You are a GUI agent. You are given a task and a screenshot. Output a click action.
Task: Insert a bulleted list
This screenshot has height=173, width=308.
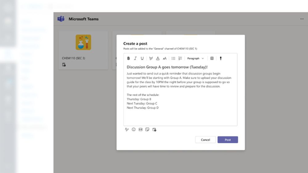pos(173,58)
